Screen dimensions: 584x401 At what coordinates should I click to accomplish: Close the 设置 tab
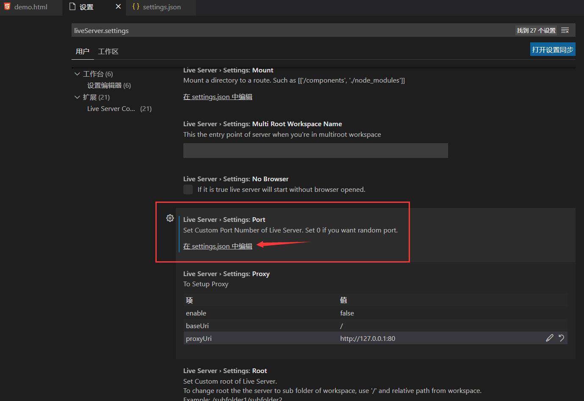(118, 6)
